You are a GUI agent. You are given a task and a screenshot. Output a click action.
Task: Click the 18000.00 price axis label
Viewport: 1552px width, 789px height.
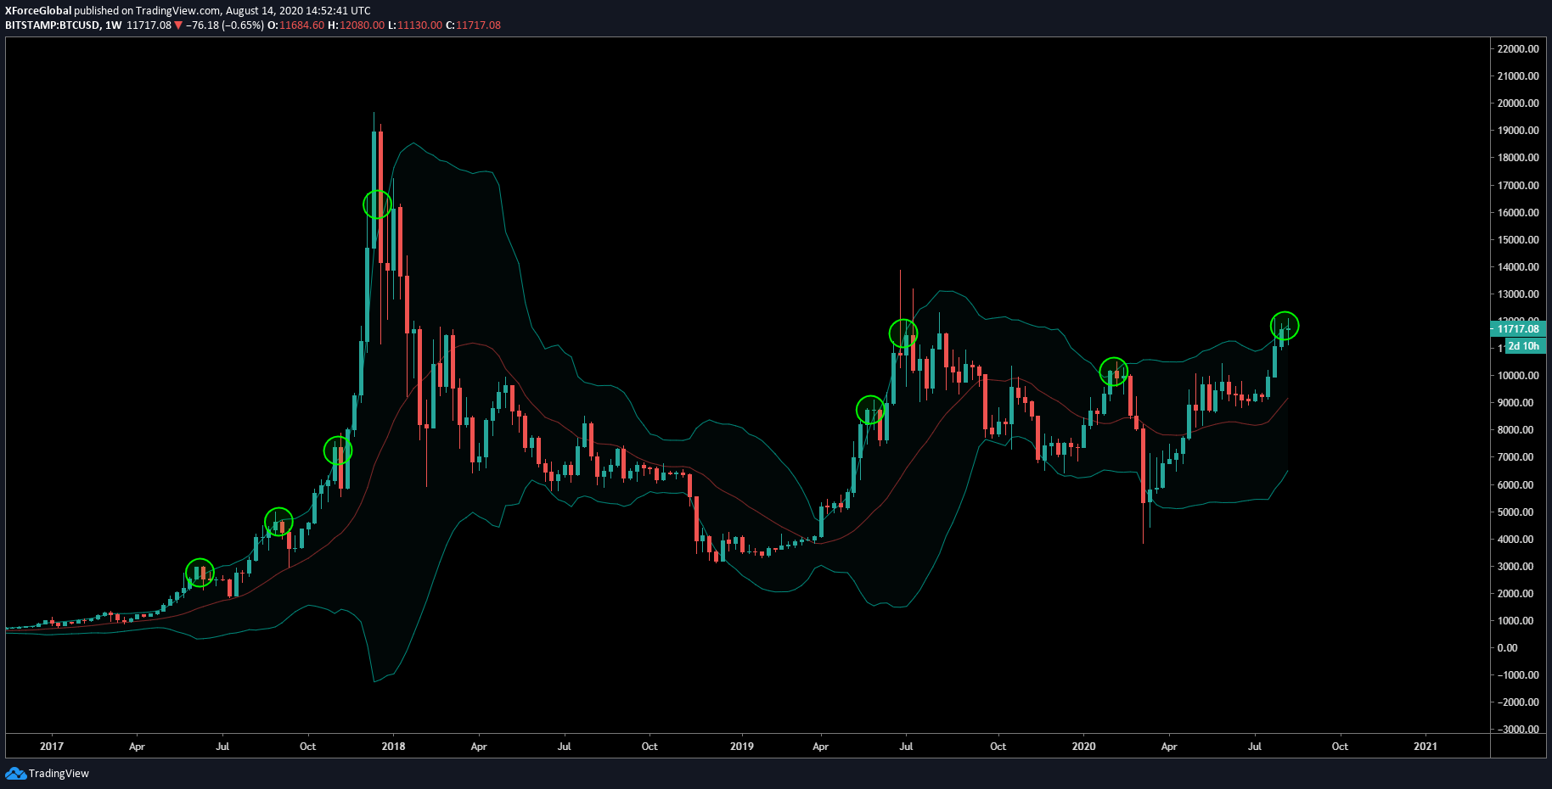coord(1518,157)
